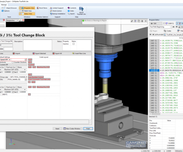Toggle the Programs View checkbox
The width and height of the screenshot is (183, 152).
[20, 8]
